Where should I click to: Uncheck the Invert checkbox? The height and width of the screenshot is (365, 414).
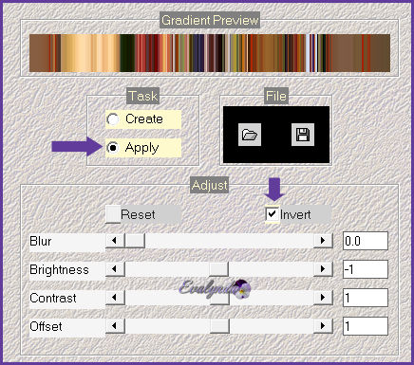point(273,214)
